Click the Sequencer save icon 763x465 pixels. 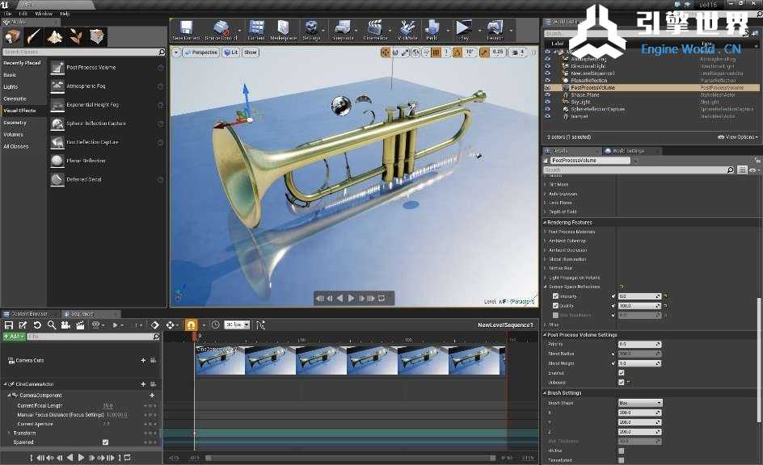coord(10,325)
